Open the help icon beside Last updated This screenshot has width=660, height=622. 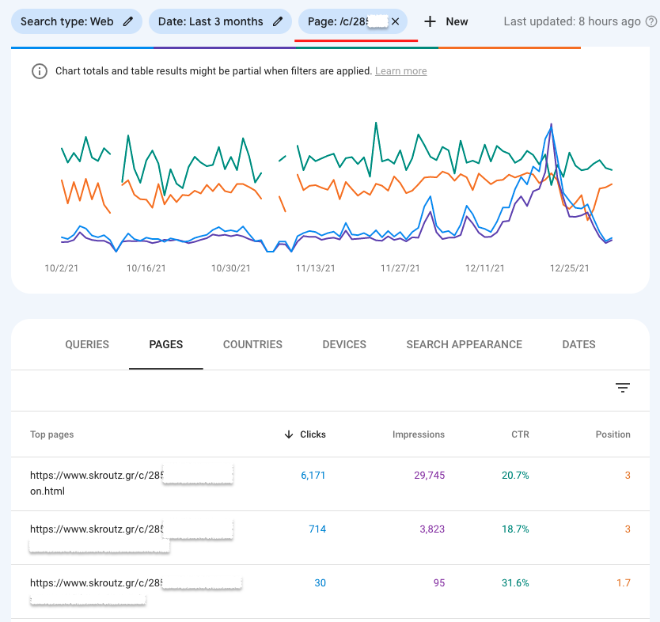[651, 21]
